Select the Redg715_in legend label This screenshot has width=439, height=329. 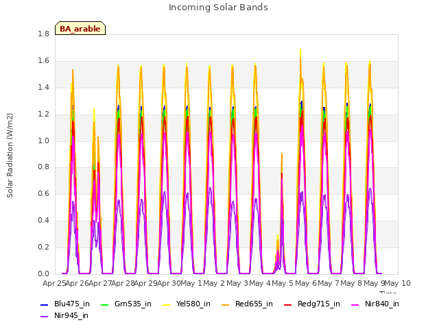point(319,304)
